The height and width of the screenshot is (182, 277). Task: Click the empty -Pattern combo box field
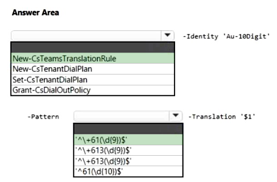click(121, 116)
